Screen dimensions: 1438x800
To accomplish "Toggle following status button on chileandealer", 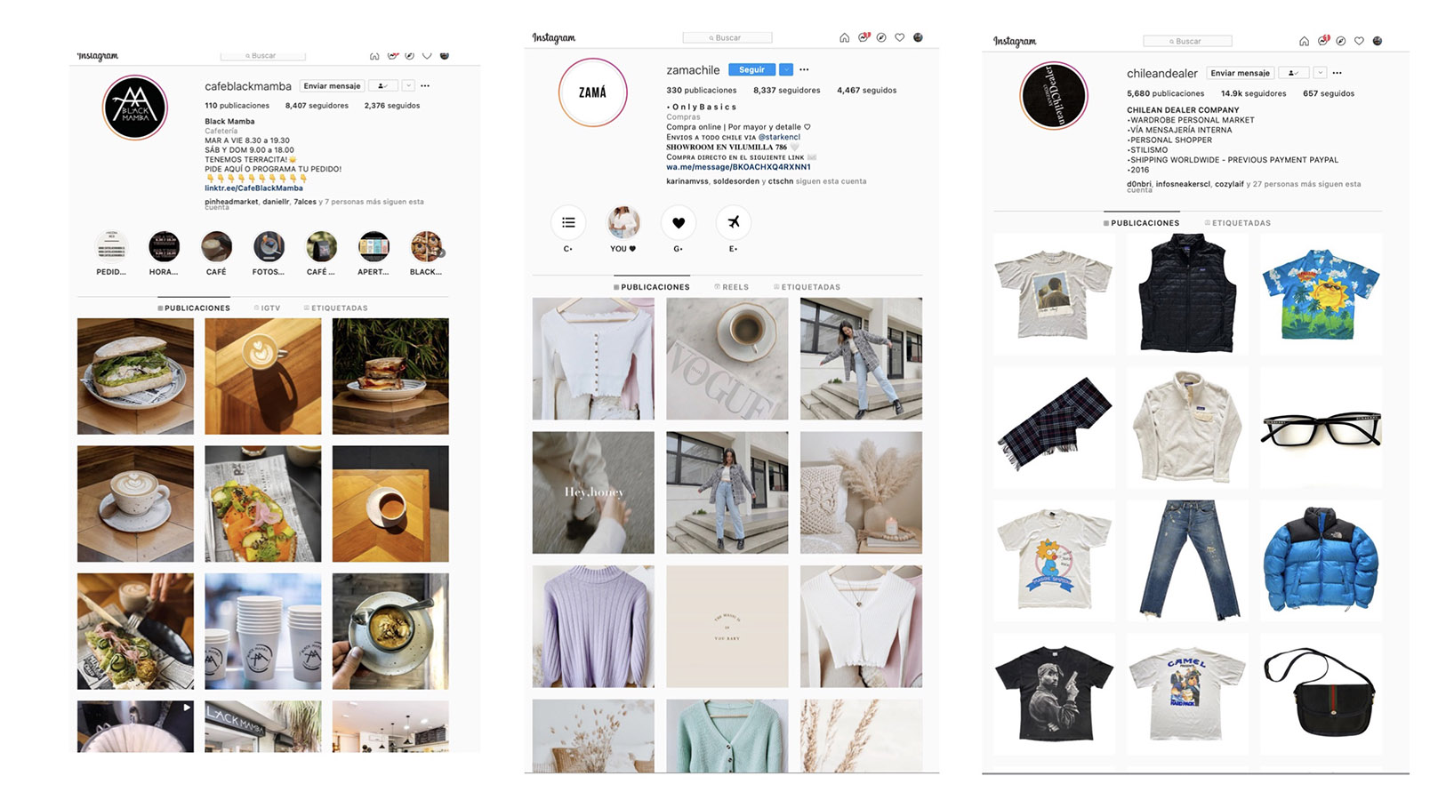I will coord(1294,73).
